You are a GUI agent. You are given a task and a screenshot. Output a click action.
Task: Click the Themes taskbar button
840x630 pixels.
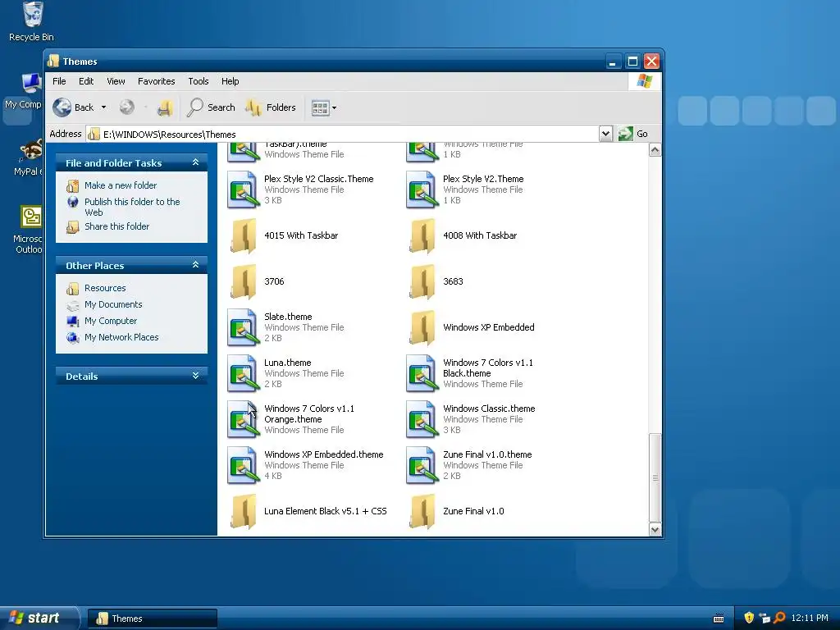coord(152,619)
